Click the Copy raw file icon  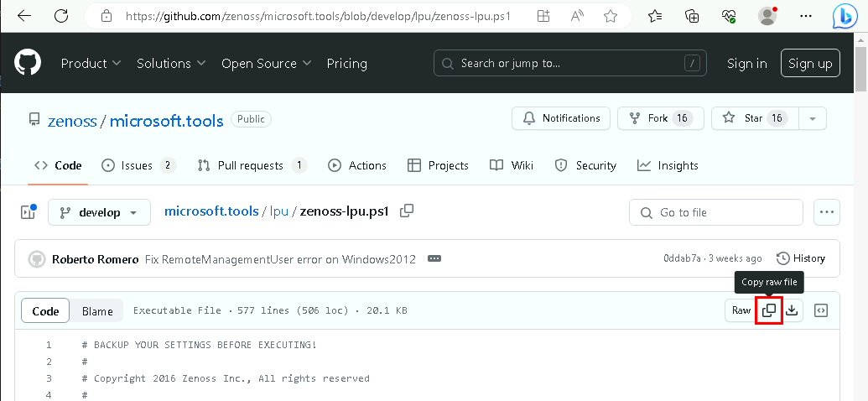coord(768,310)
